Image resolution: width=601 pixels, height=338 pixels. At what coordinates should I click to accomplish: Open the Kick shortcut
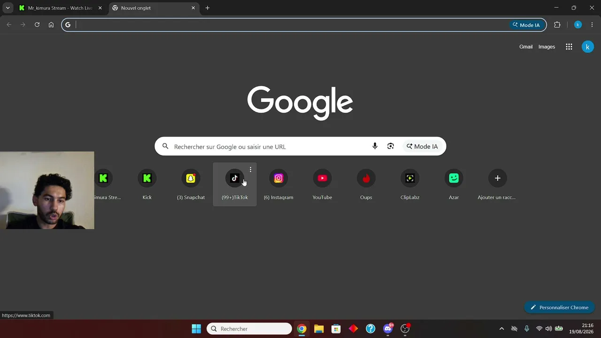coord(147,184)
